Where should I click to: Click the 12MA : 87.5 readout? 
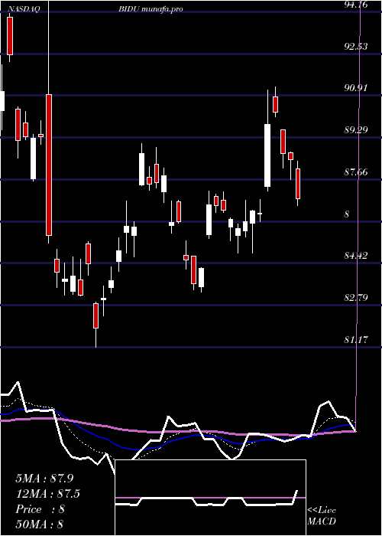tap(47, 494)
